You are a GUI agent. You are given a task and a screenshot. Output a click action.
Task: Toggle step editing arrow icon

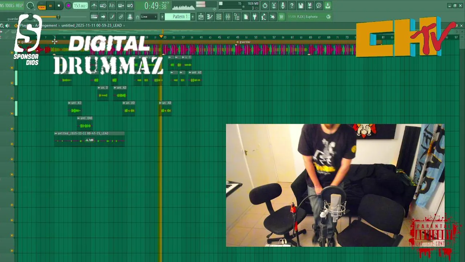click(x=103, y=17)
